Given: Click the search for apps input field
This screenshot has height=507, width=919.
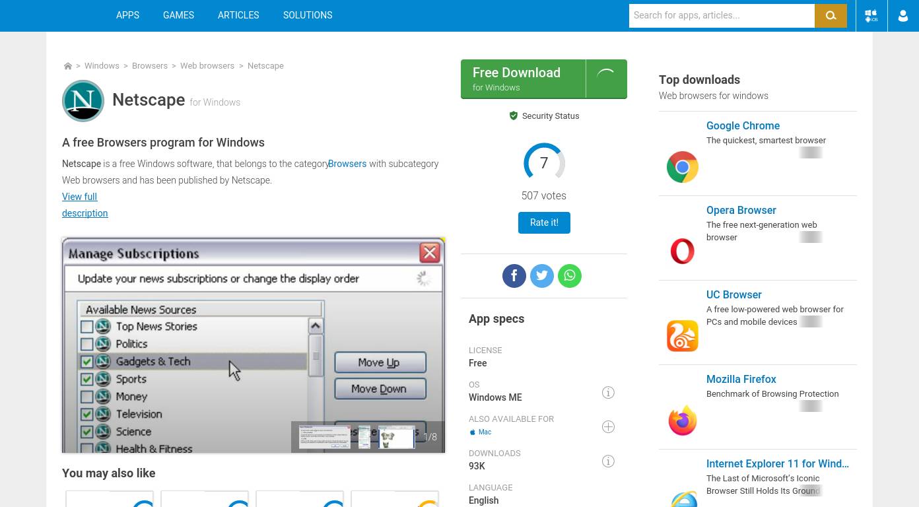Looking at the screenshot, I should (722, 16).
